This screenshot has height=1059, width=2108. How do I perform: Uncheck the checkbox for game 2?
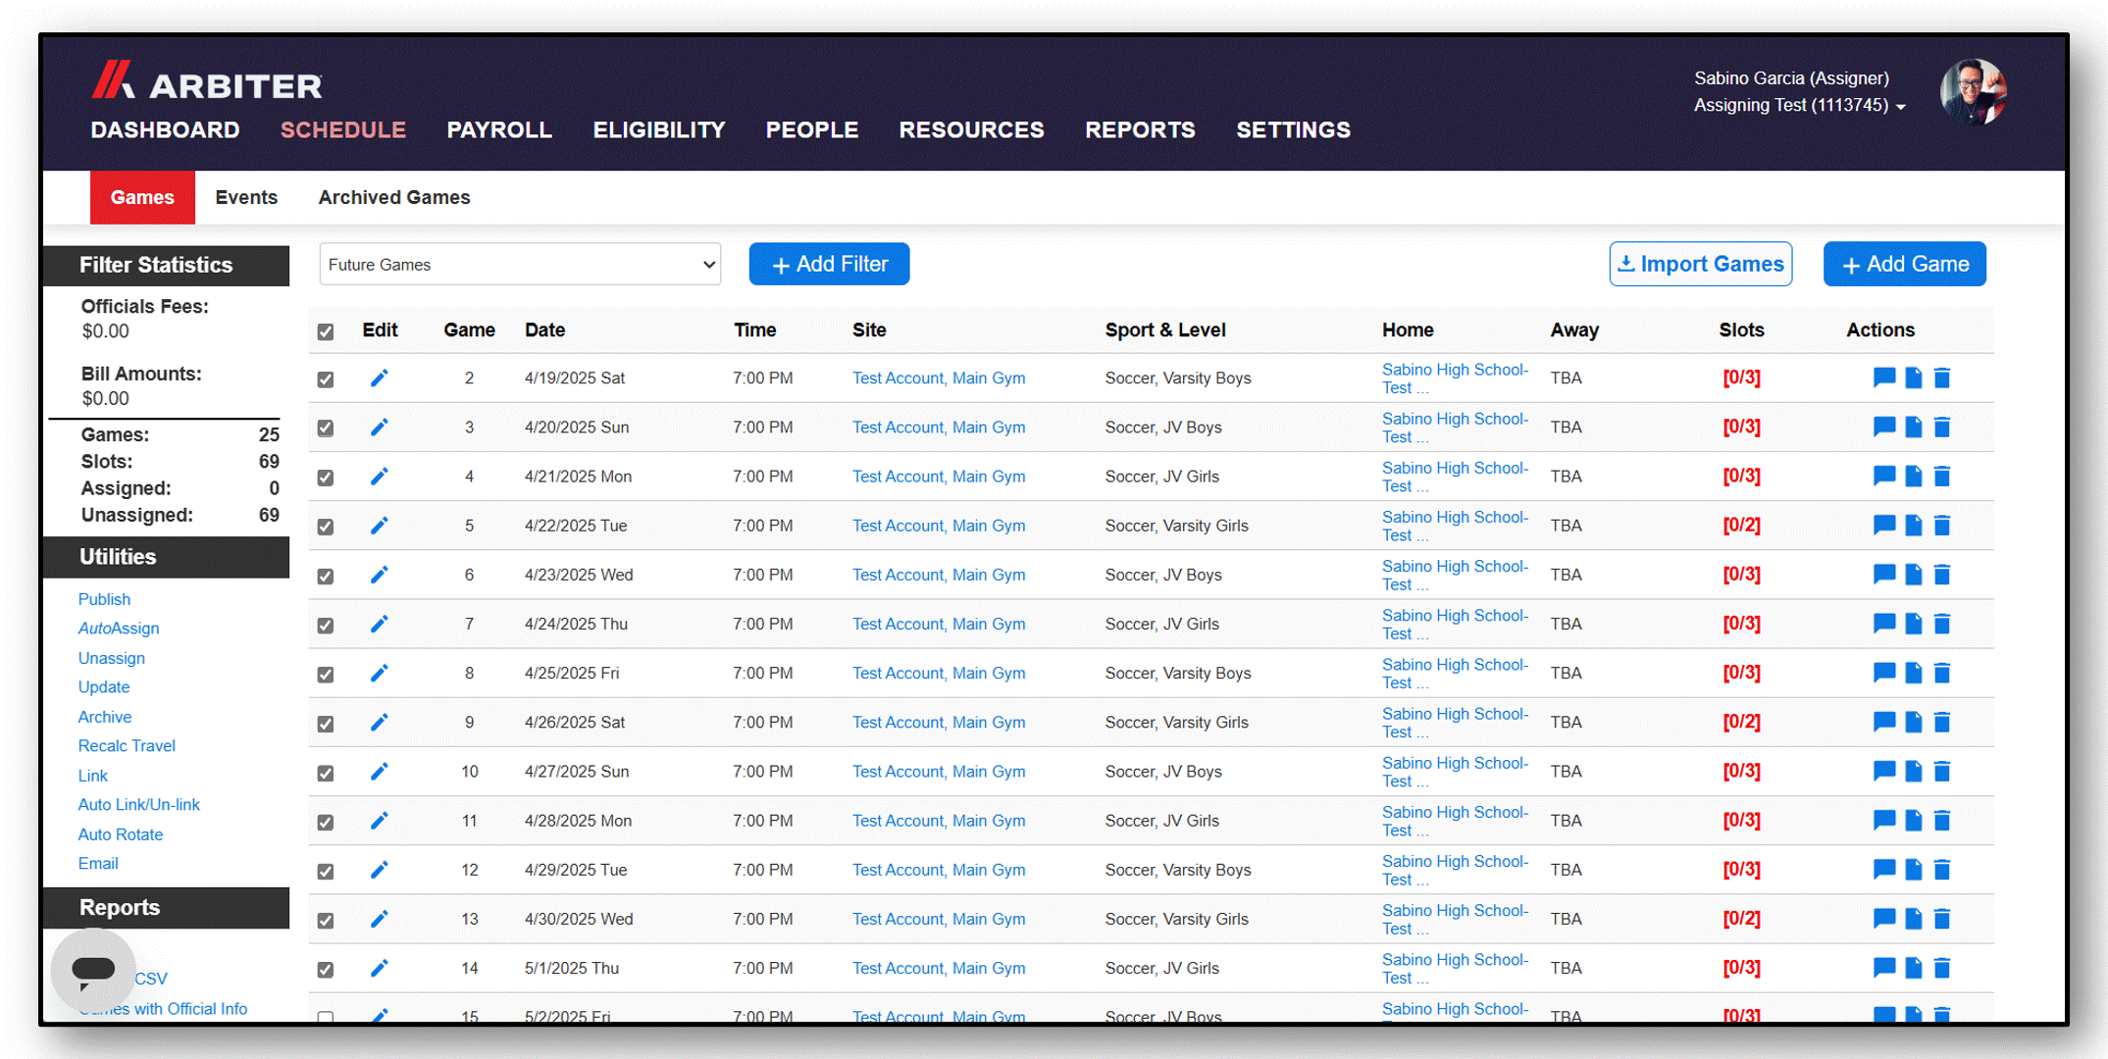(x=326, y=379)
